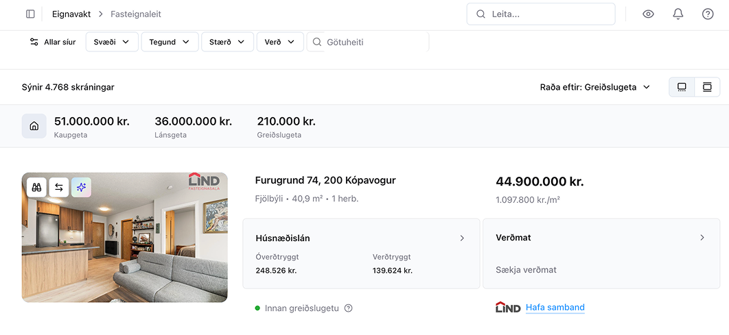Toggle the eye visibility icon
Image resolution: width=729 pixels, height=335 pixels.
pos(648,14)
